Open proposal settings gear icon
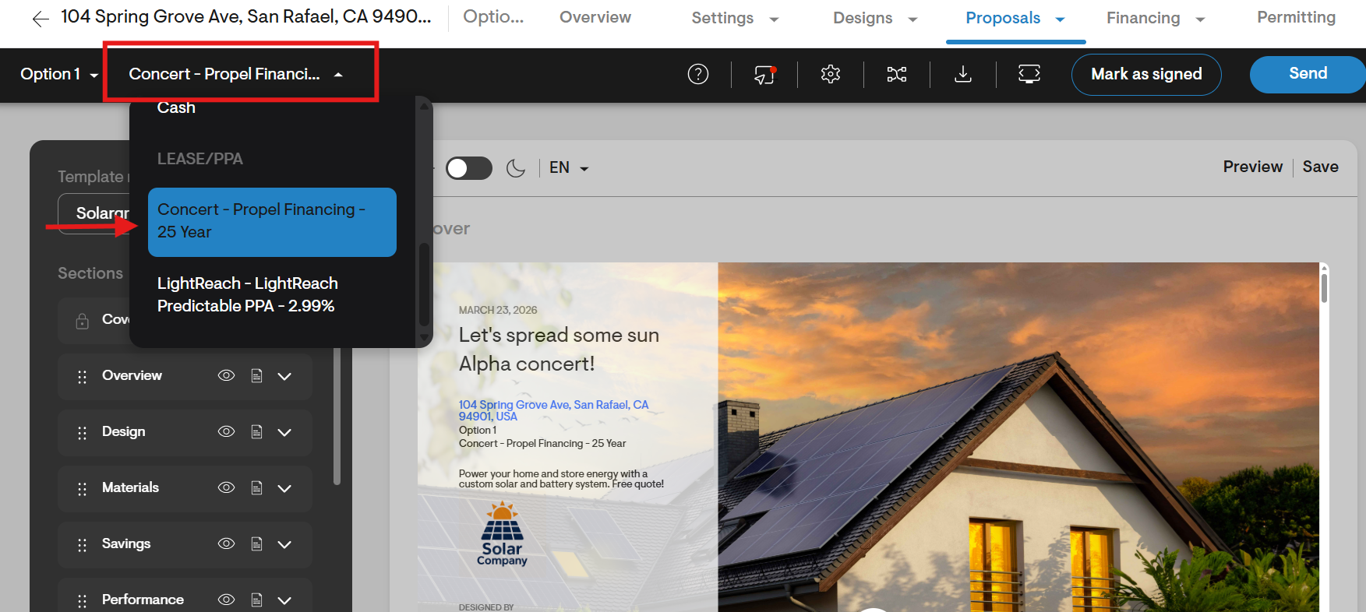Viewport: 1366px width, 612px height. [831, 74]
